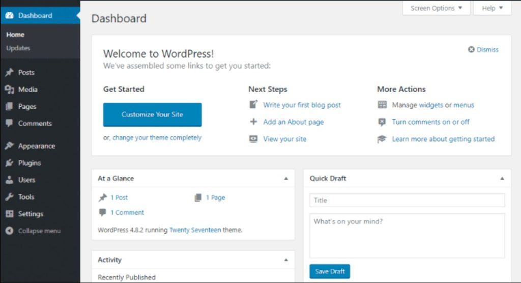The width and height of the screenshot is (521, 283).
Task: Select the Appearance paintbrush icon
Action: [x=9, y=146]
